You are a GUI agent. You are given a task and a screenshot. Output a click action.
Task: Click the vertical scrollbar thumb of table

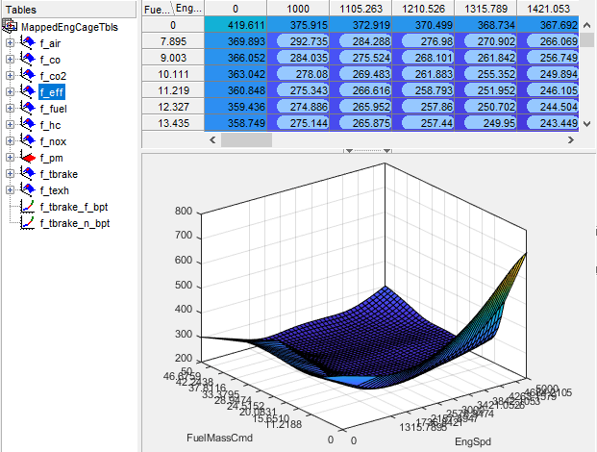pyautogui.click(x=586, y=39)
